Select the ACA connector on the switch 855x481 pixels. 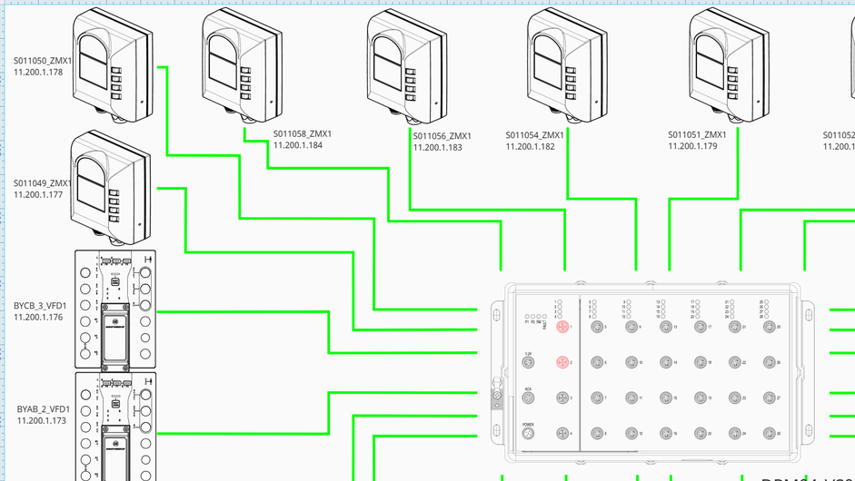[528, 398]
